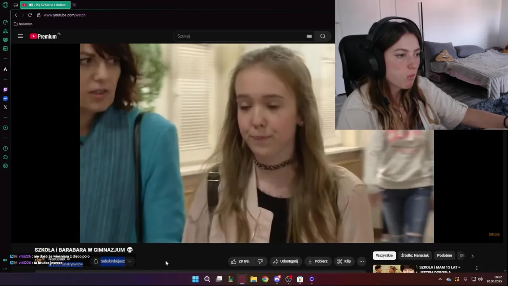Viewport: 508px width, 286px height.
Task: Open the hallowen bookmarks folder
Action: tap(23, 24)
